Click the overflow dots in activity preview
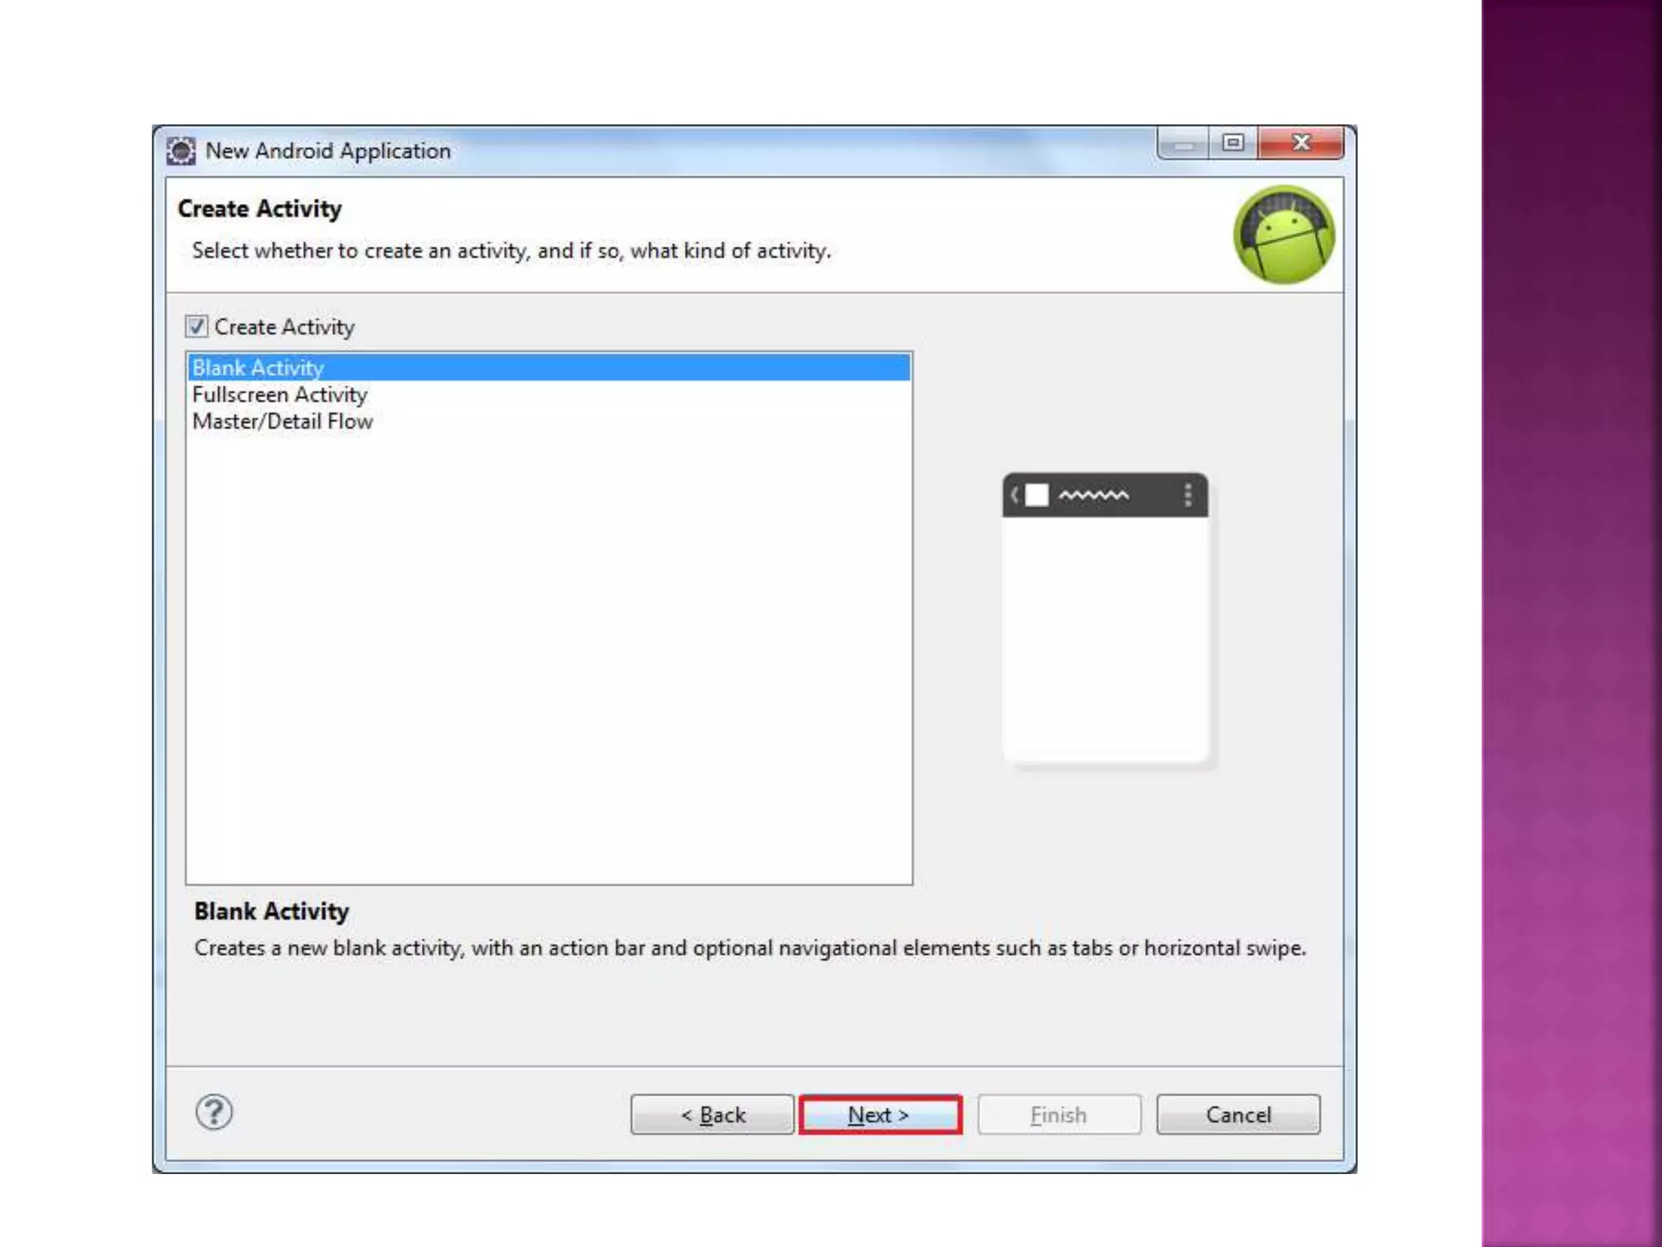 tap(1187, 494)
